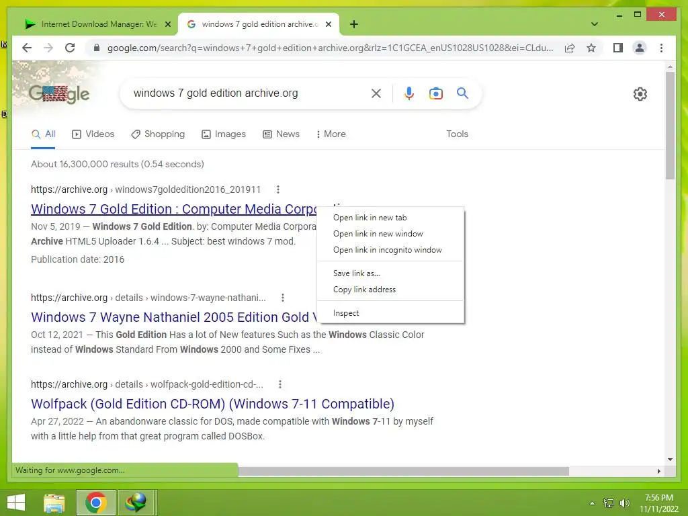Expand the More search filters
This screenshot has height=516, width=688.
tap(331, 134)
